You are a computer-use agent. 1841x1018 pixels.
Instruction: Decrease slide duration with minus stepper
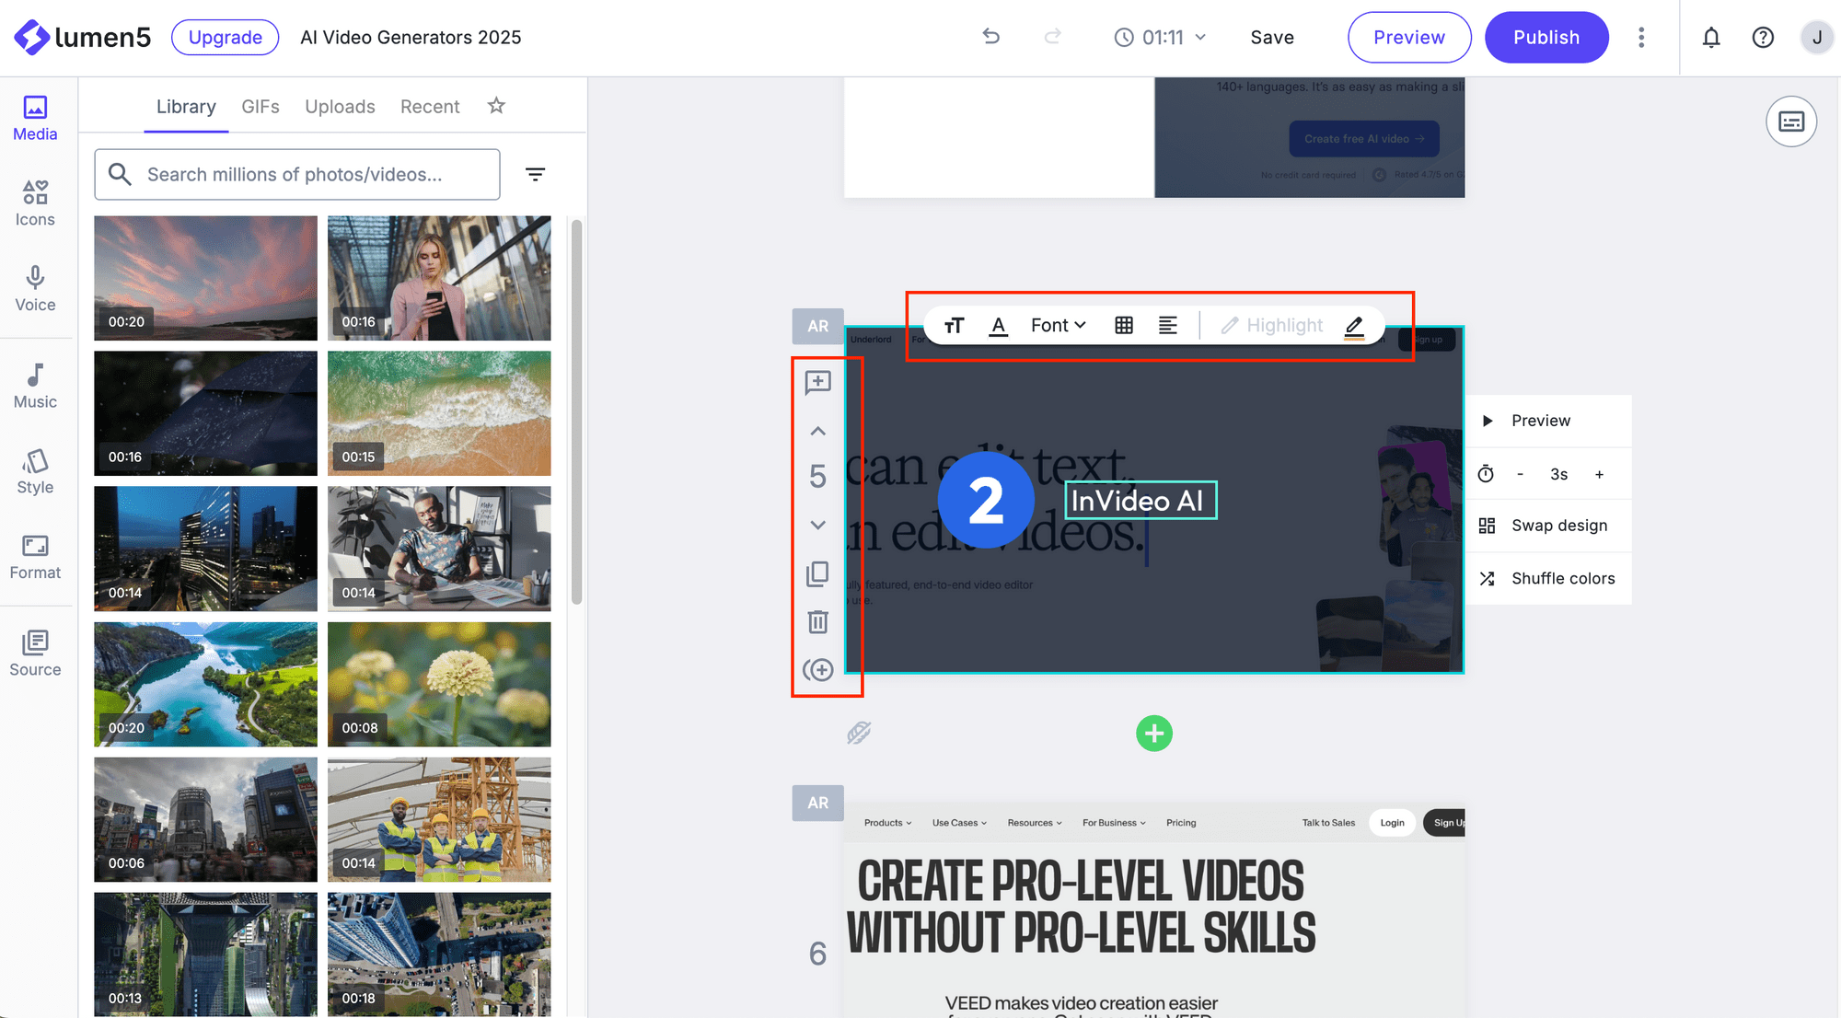[x=1520, y=474]
